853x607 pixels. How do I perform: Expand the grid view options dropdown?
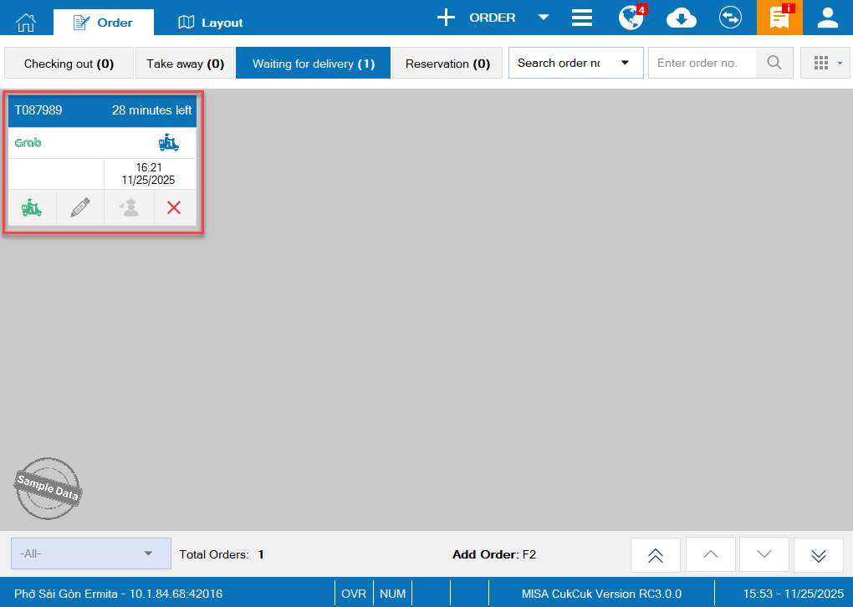coord(825,63)
